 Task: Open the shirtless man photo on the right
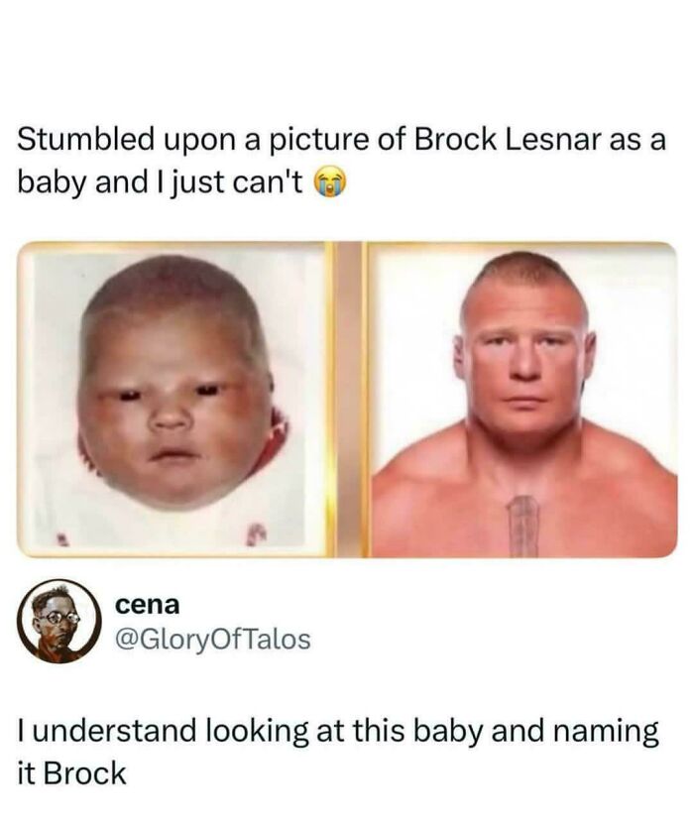point(522,397)
